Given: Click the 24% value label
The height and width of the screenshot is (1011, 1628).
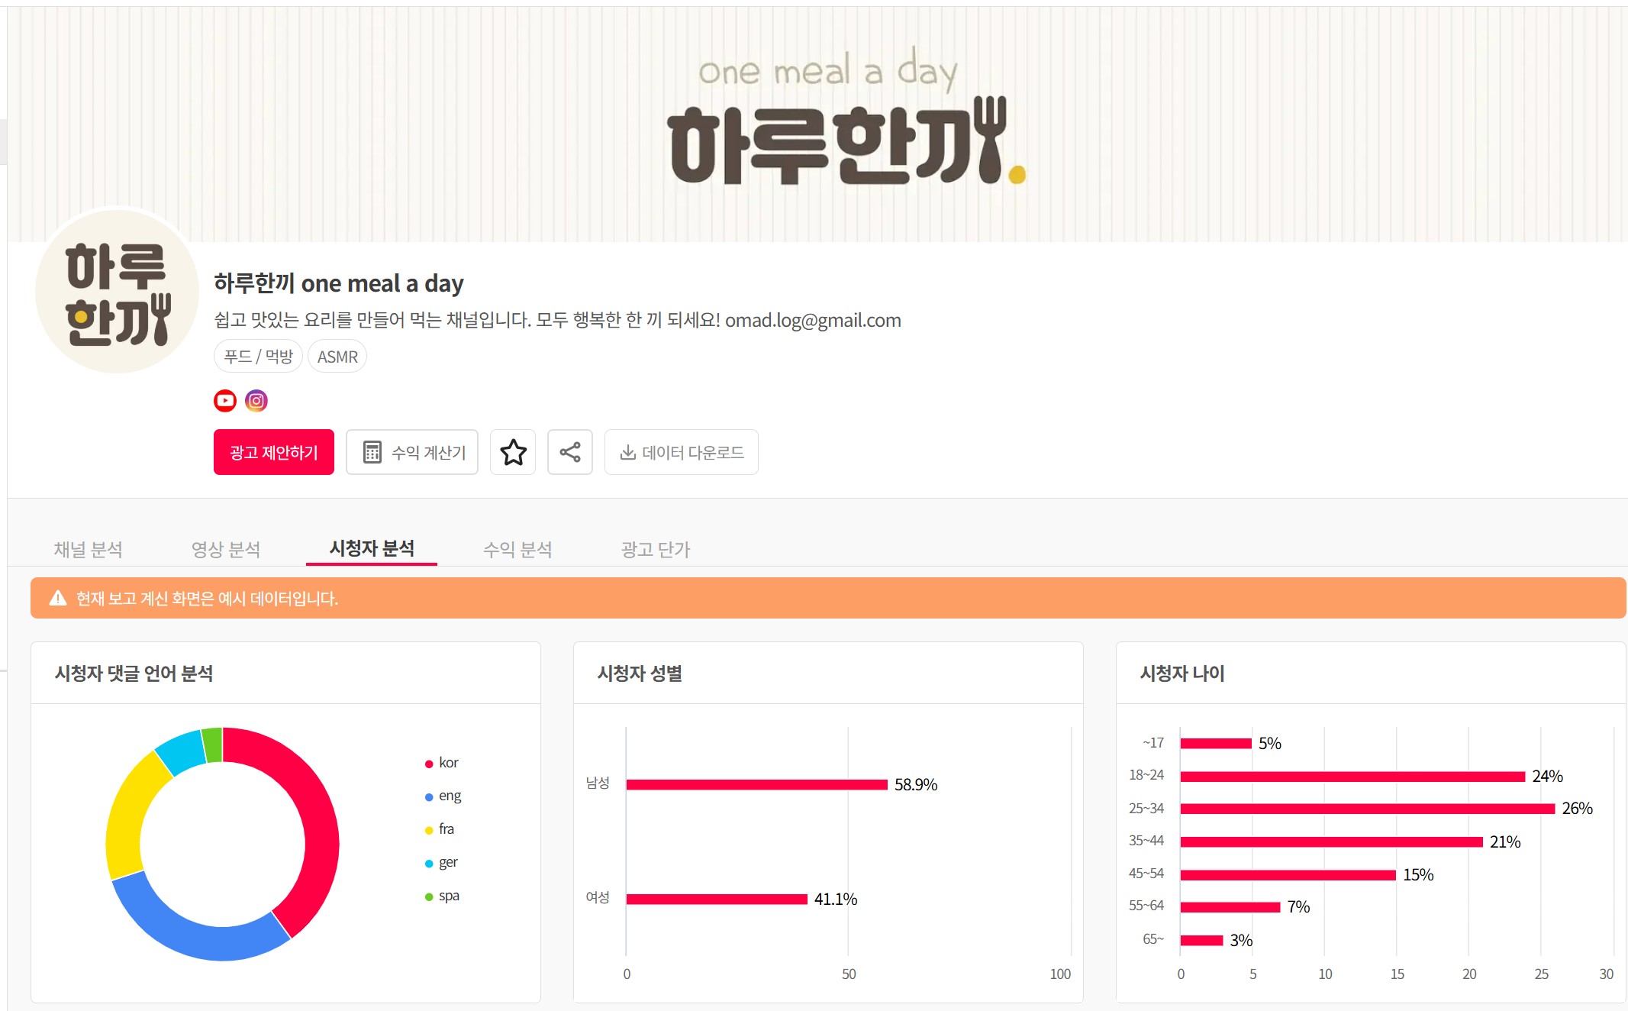Looking at the screenshot, I should (x=1548, y=776).
